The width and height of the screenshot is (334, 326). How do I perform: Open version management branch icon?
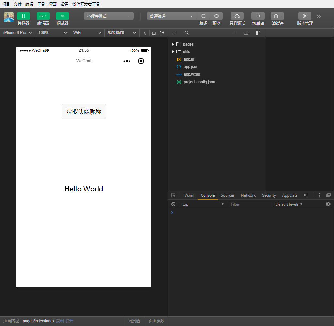click(x=305, y=16)
